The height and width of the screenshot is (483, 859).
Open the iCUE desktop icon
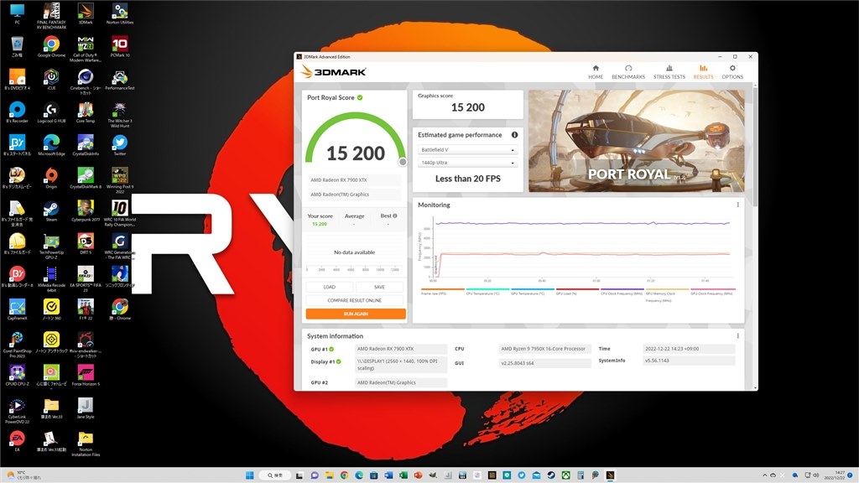point(51,80)
